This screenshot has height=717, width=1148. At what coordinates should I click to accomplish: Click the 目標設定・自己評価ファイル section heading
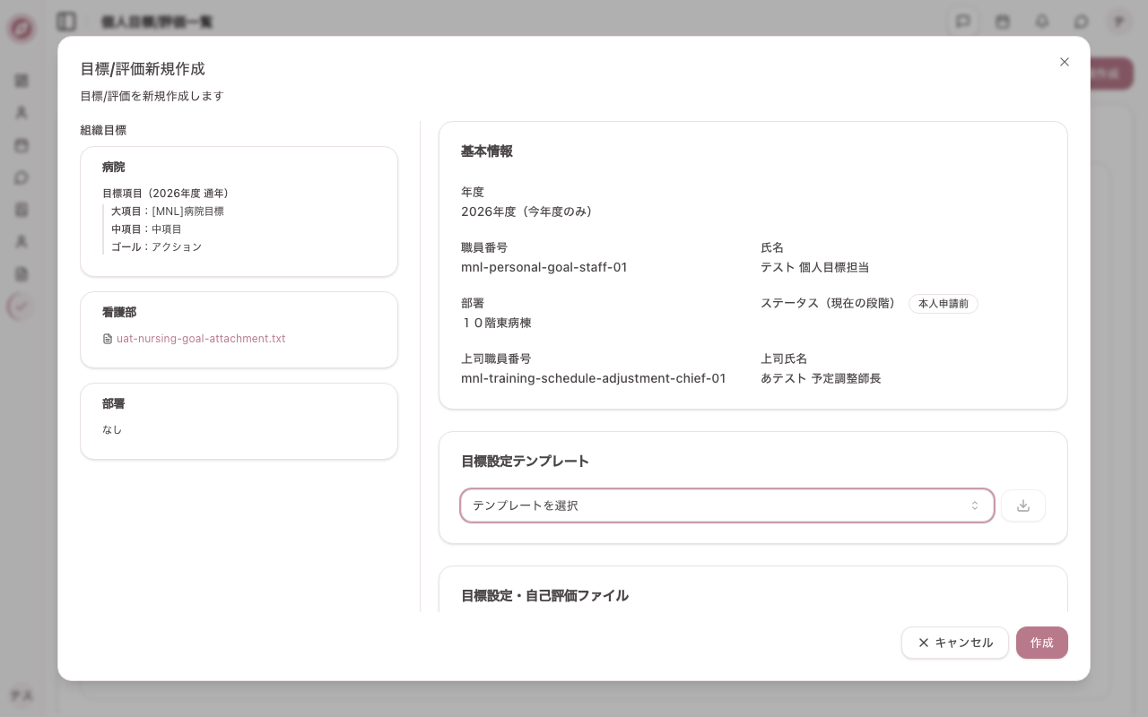(544, 596)
